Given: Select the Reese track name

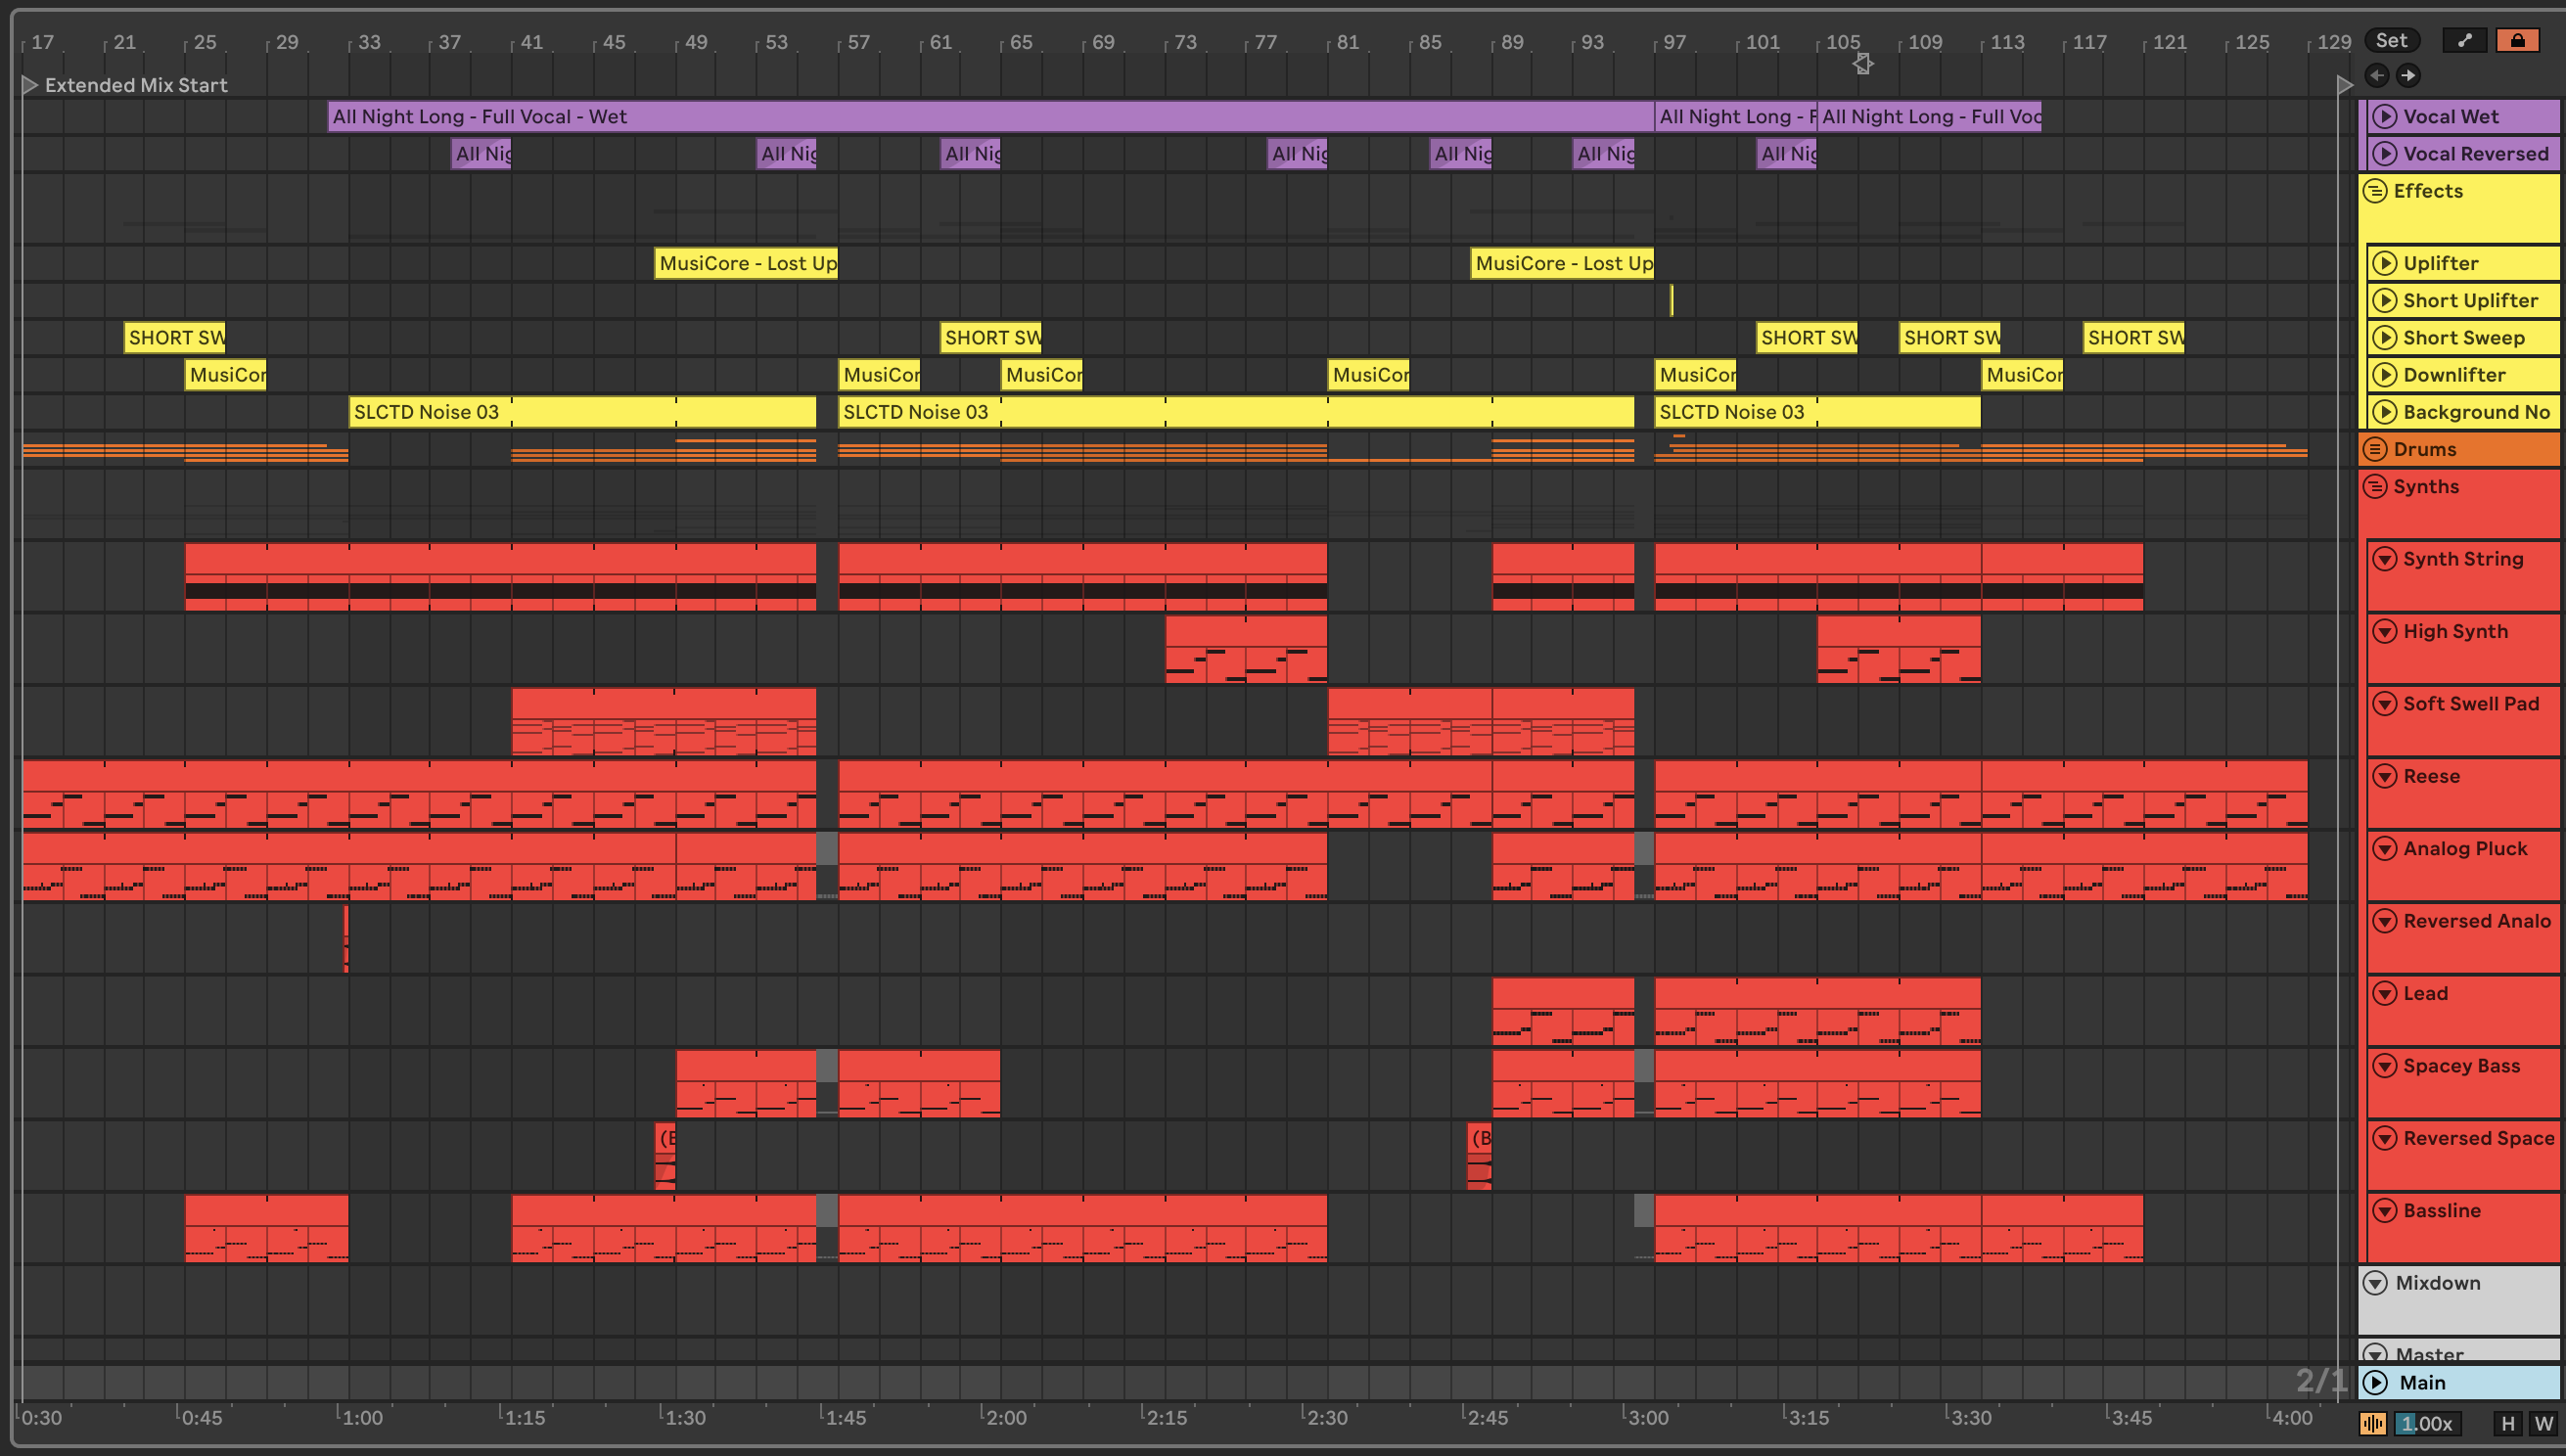Looking at the screenshot, I should (x=2431, y=776).
